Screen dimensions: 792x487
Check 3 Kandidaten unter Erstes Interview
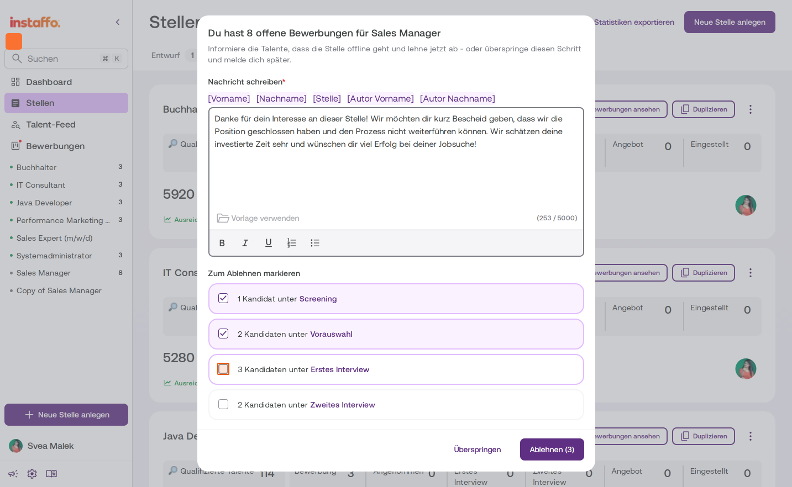pos(223,369)
